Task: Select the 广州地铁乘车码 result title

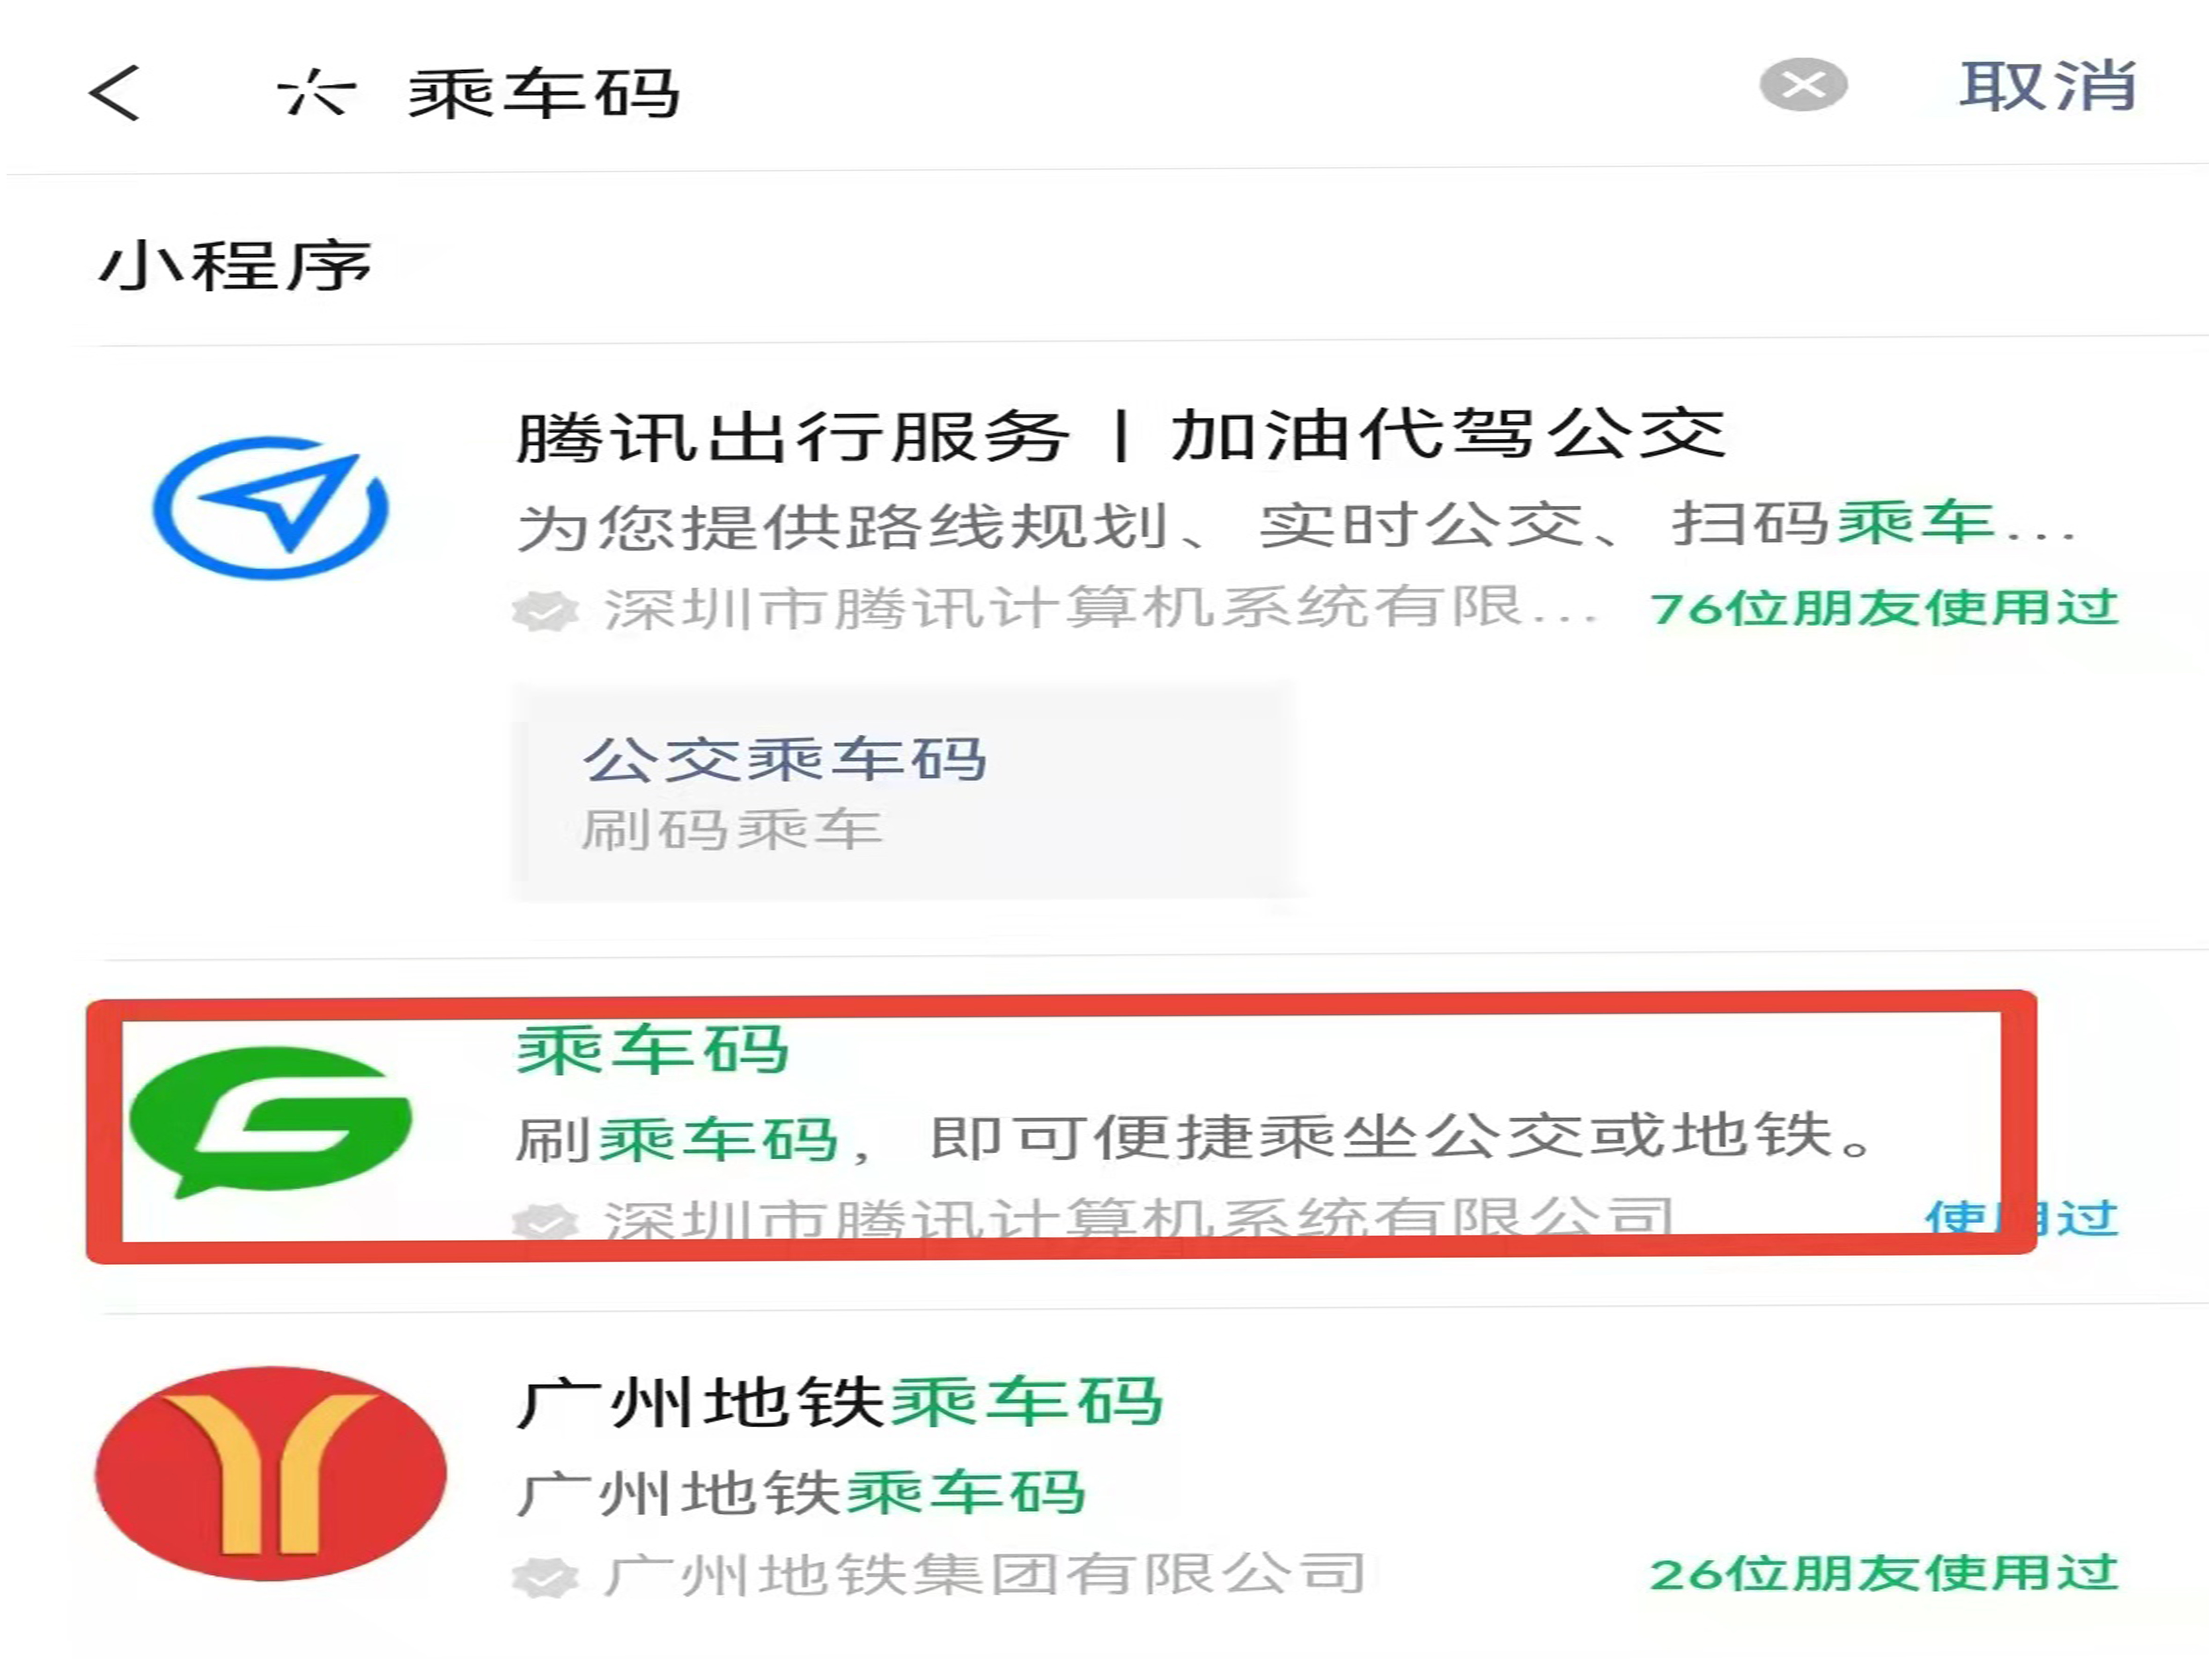Action: [x=840, y=1402]
